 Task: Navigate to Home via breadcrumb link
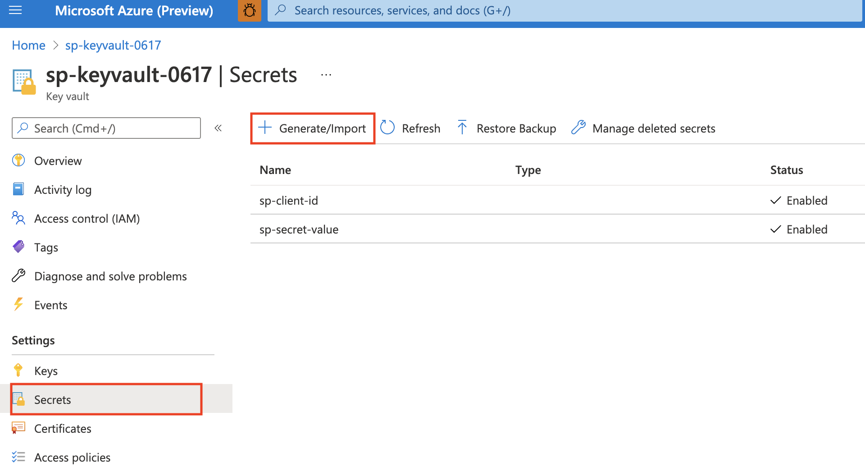pos(28,45)
